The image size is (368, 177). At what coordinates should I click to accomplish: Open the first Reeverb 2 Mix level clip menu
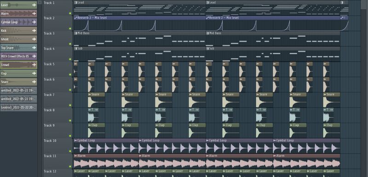click(x=75, y=18)
